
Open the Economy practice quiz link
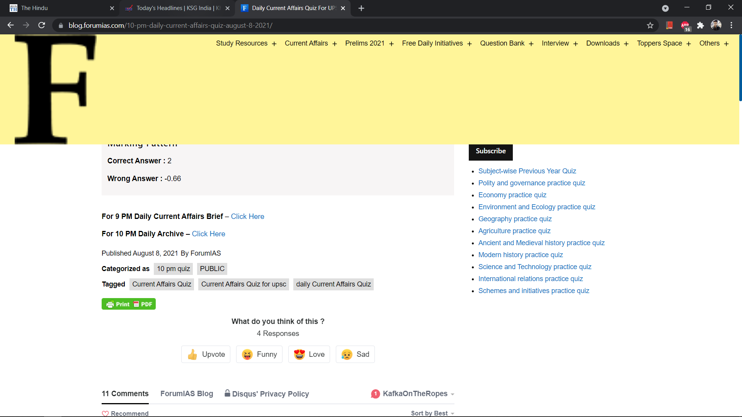point(512,195)
